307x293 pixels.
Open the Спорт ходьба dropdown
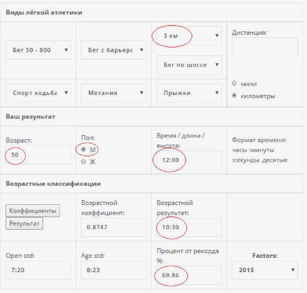38,93
